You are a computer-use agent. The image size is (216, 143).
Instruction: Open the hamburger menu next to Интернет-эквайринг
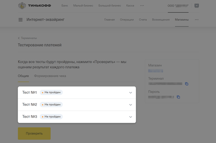click(20, 20)
